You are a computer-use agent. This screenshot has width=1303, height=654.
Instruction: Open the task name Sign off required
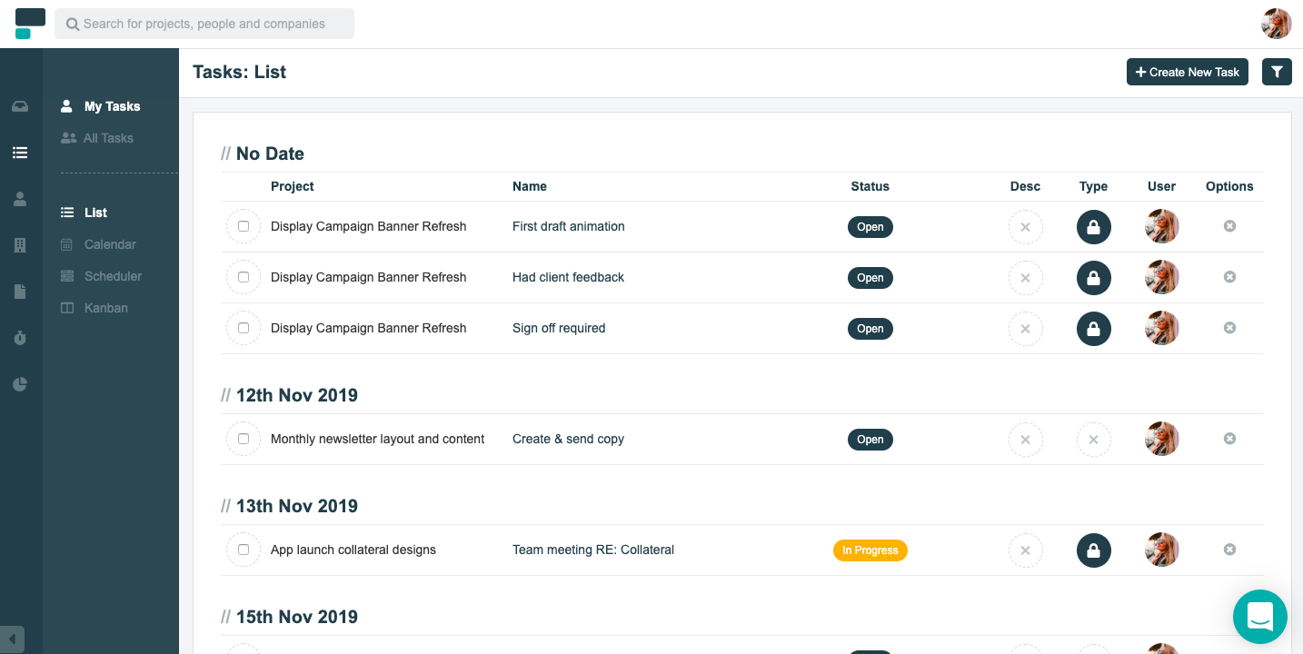click(559, 328)
